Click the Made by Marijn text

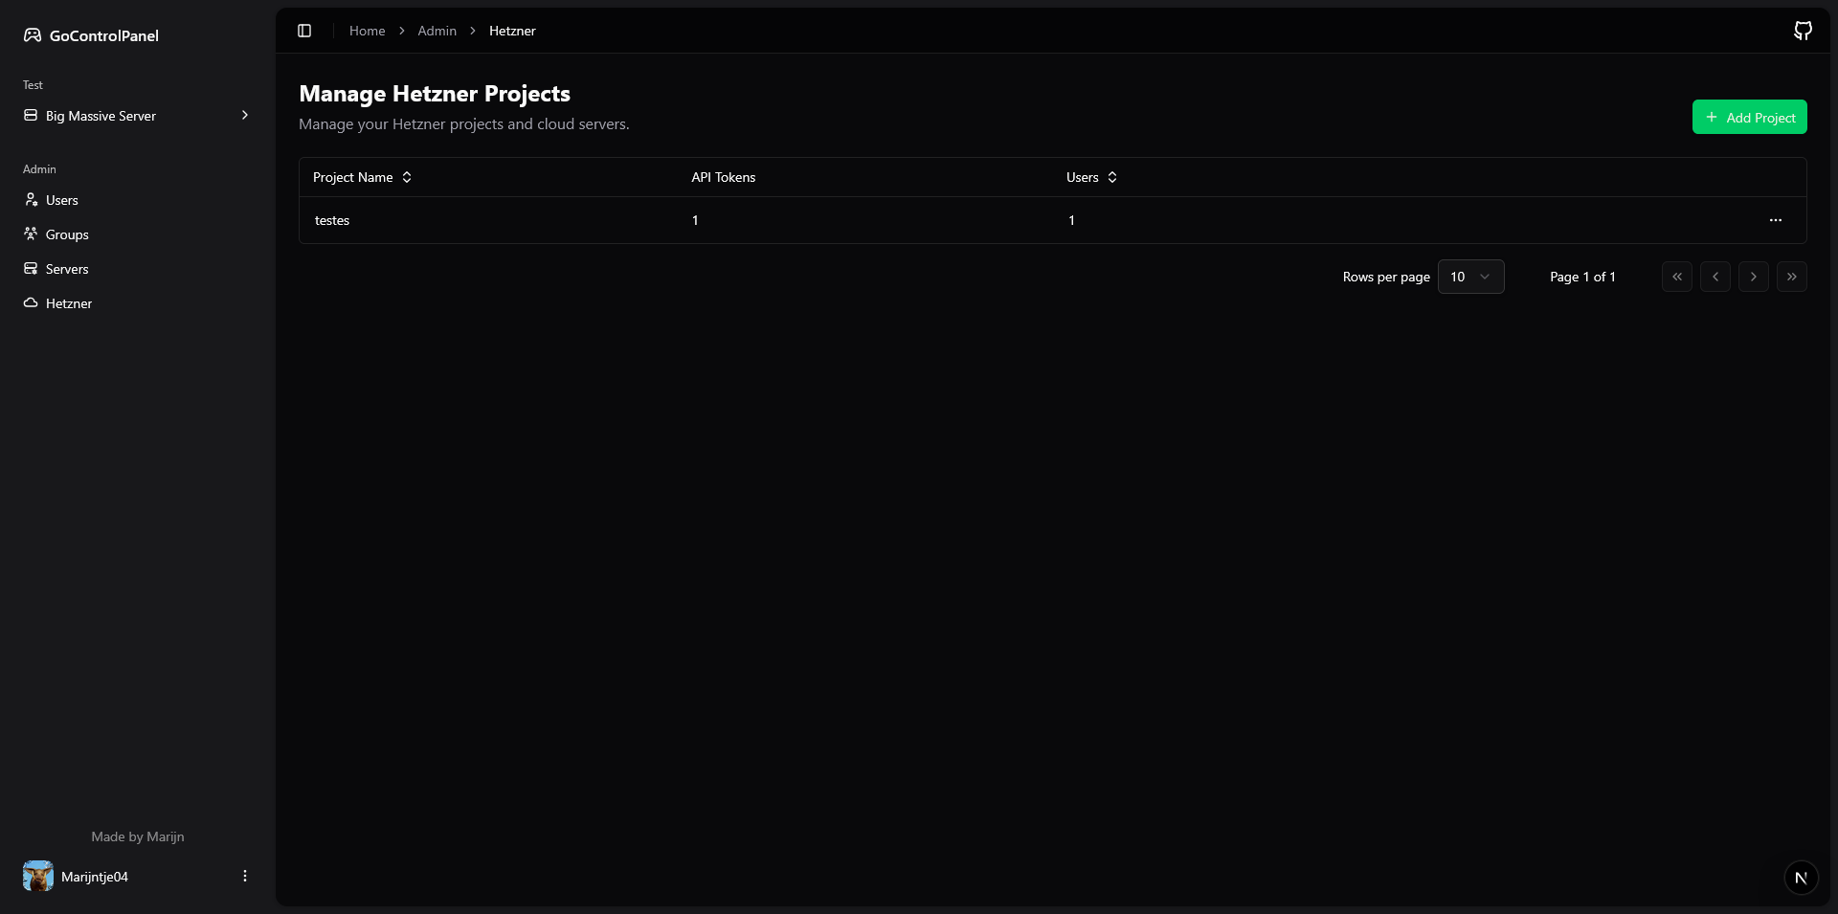pos(138,836)
